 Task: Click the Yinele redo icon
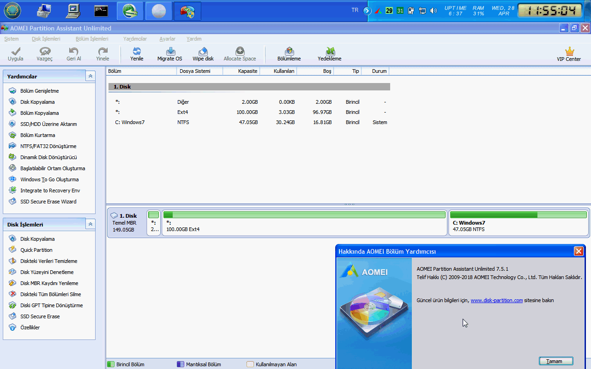[x=103, y=51]
